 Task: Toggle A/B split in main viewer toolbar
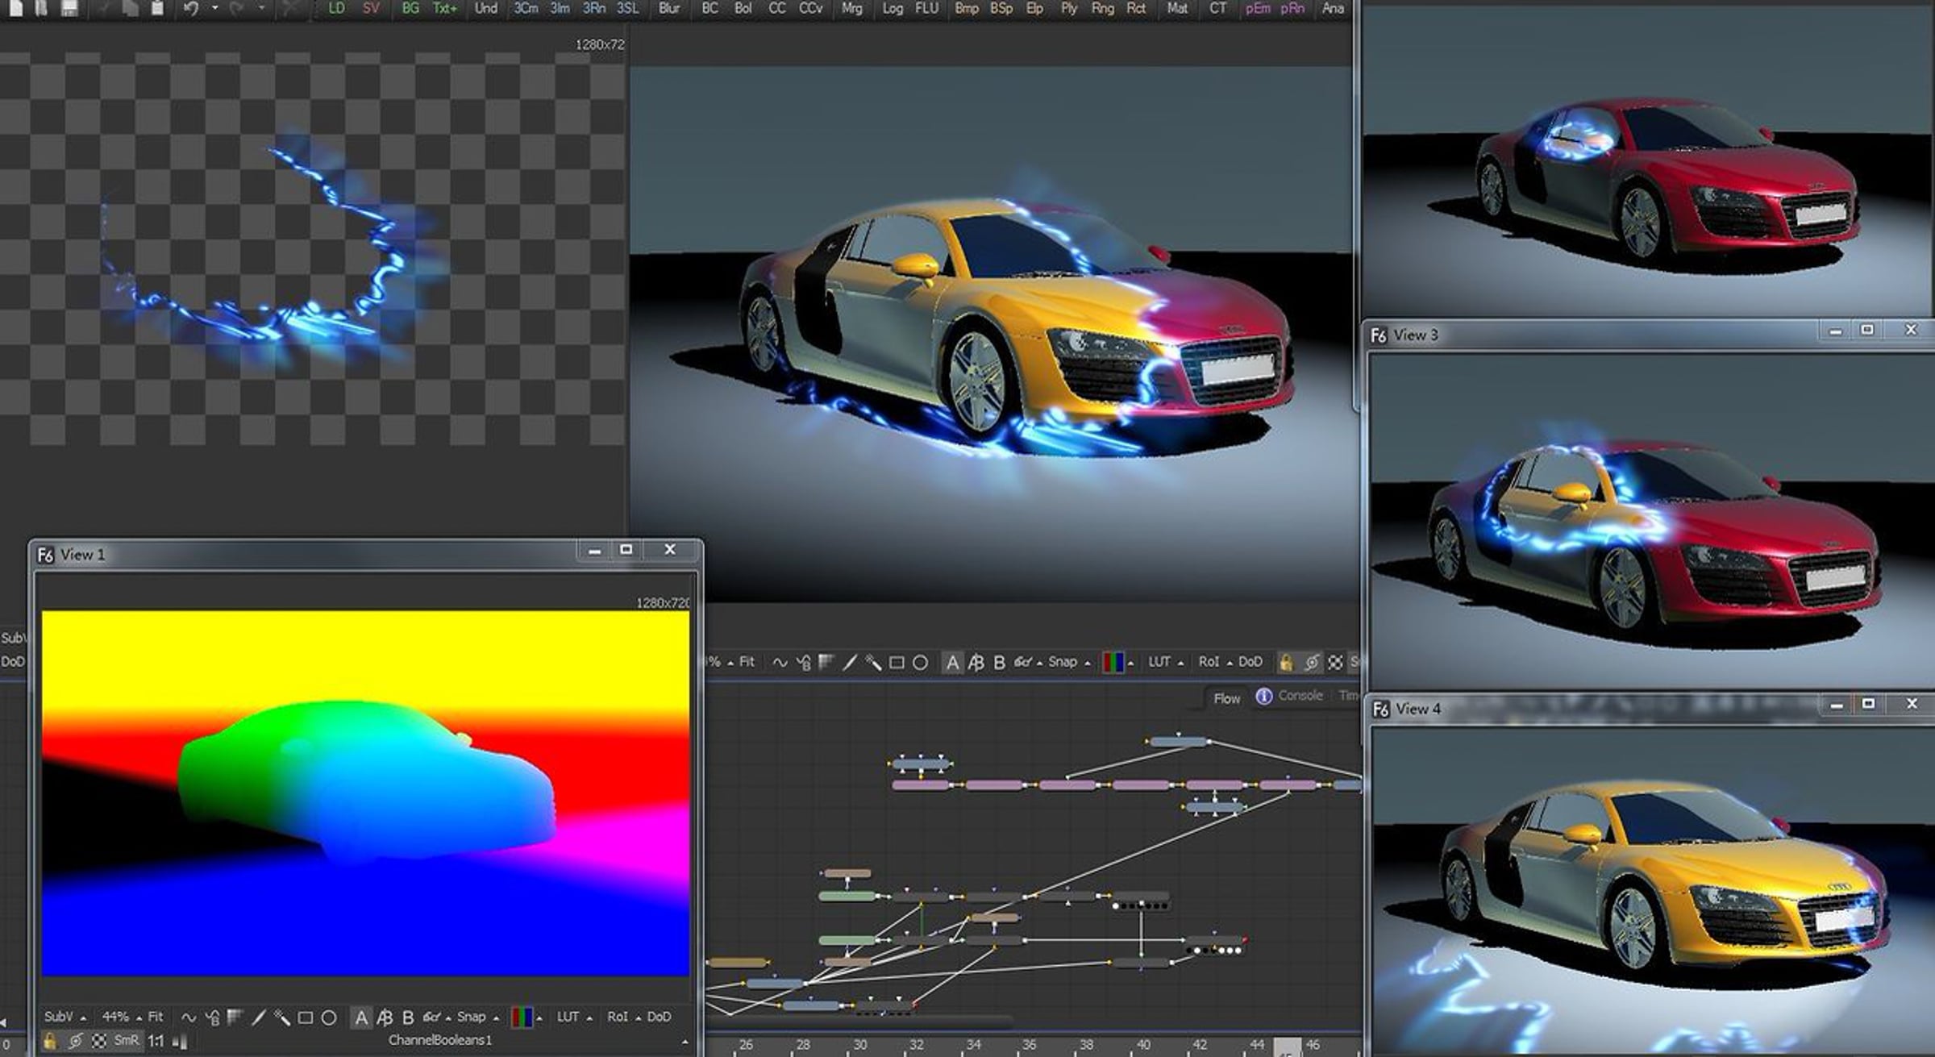pyautogui.click(x=976, y=663)
